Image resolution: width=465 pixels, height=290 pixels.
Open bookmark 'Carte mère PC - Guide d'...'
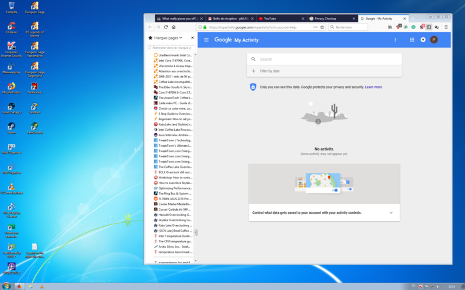coord(173,103)
